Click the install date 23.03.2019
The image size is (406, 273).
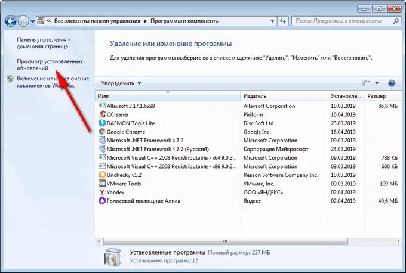[343, 123]
